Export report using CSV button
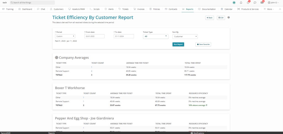Screen dimensions: 283x134 coord(221,18)
